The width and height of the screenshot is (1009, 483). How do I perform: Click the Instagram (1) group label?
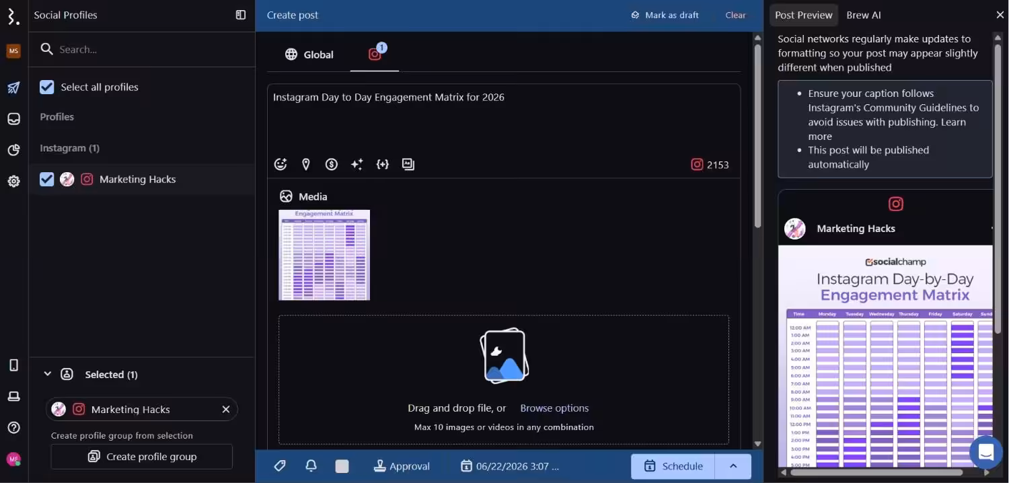click(x=69, y=148)
